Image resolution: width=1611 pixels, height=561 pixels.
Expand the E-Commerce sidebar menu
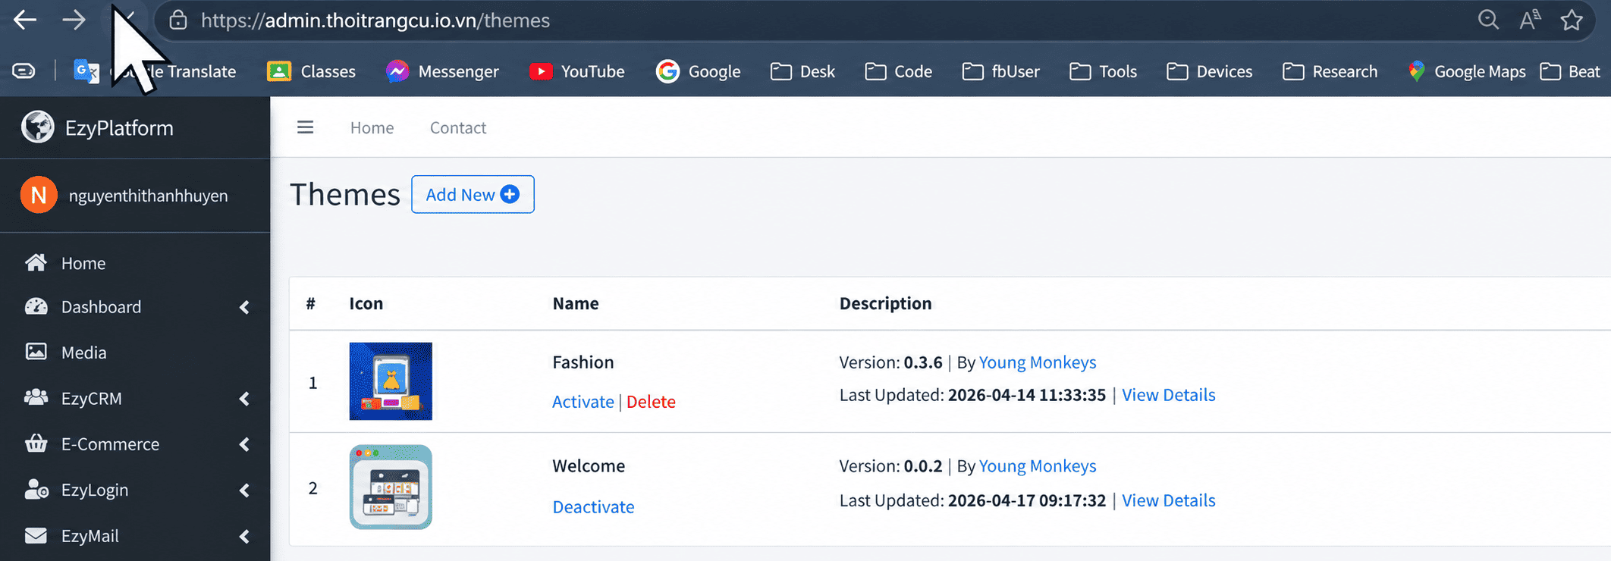click(x=135, y=444)
